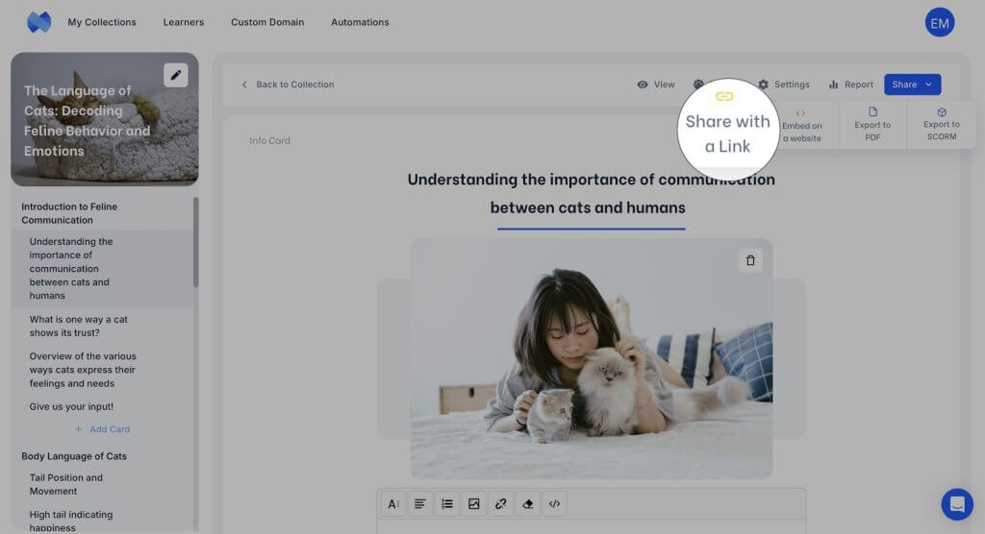Click the insert image icon
The image size is (985, 534).
coord(473,503)
